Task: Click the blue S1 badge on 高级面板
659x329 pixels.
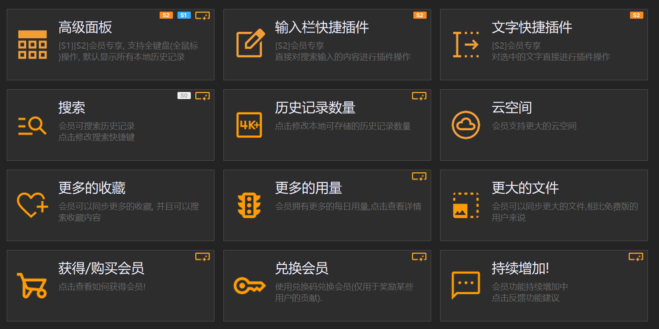Action: click(x=184, y=15)
